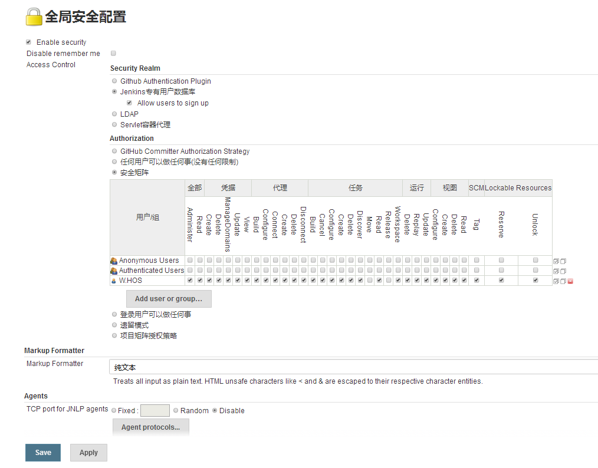Open the Markup Formatter dropdown
This screenshot has width=598, height=468.
tap(354, 367)
